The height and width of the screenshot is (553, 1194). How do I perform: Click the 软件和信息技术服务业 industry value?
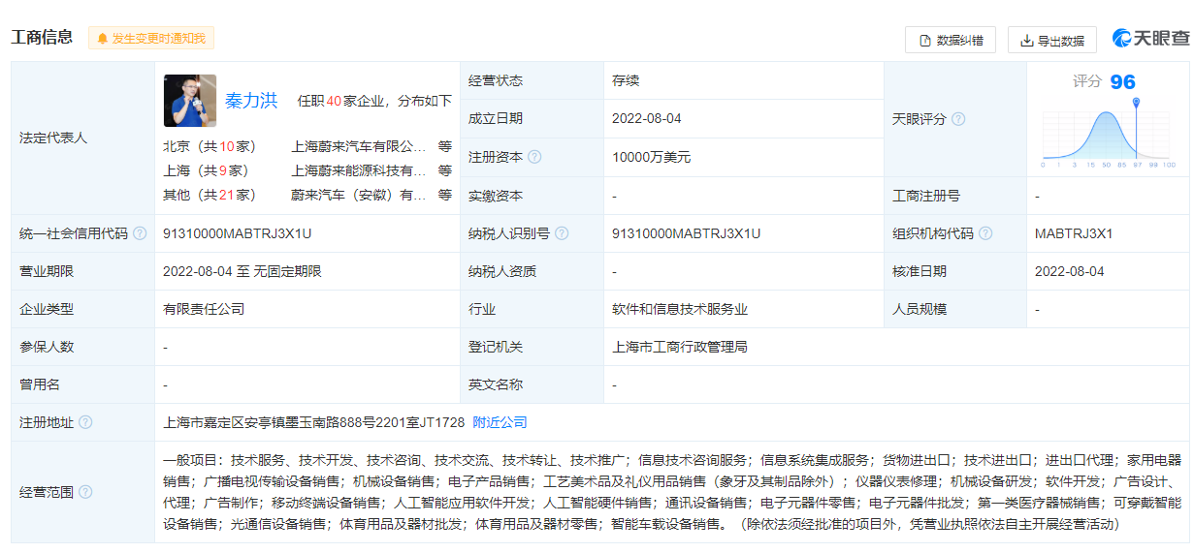(680, 309)
